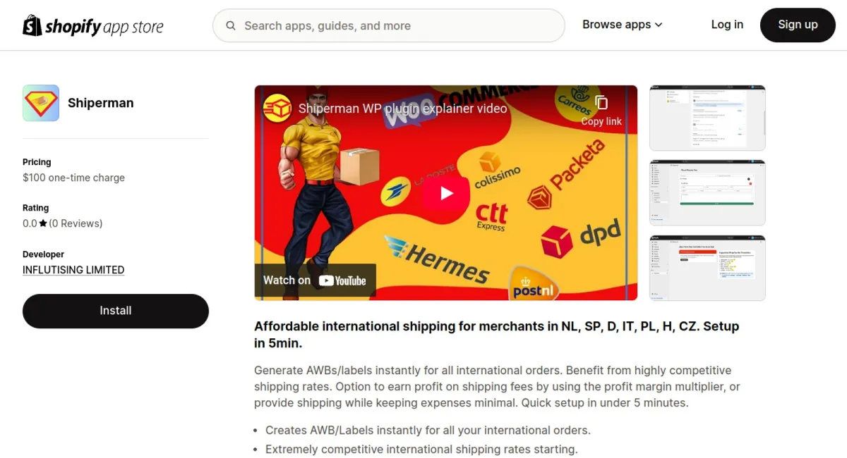Click the rating star icon
This screenshot has width=847, height=458.
click(x=43, y=223)
